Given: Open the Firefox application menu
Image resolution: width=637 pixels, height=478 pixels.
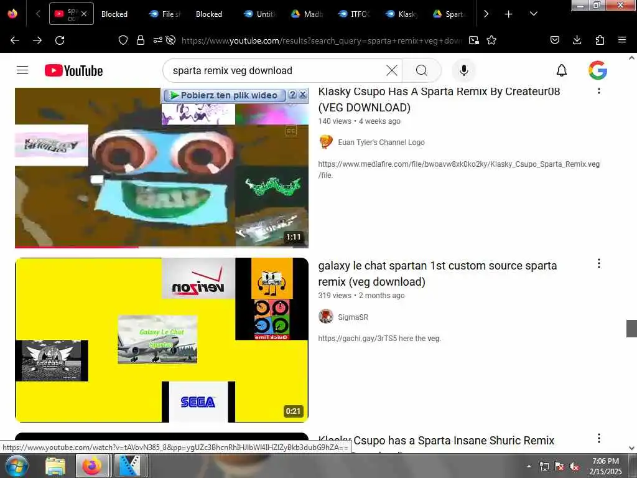Looking at the screenshot, I should [622, 40].
